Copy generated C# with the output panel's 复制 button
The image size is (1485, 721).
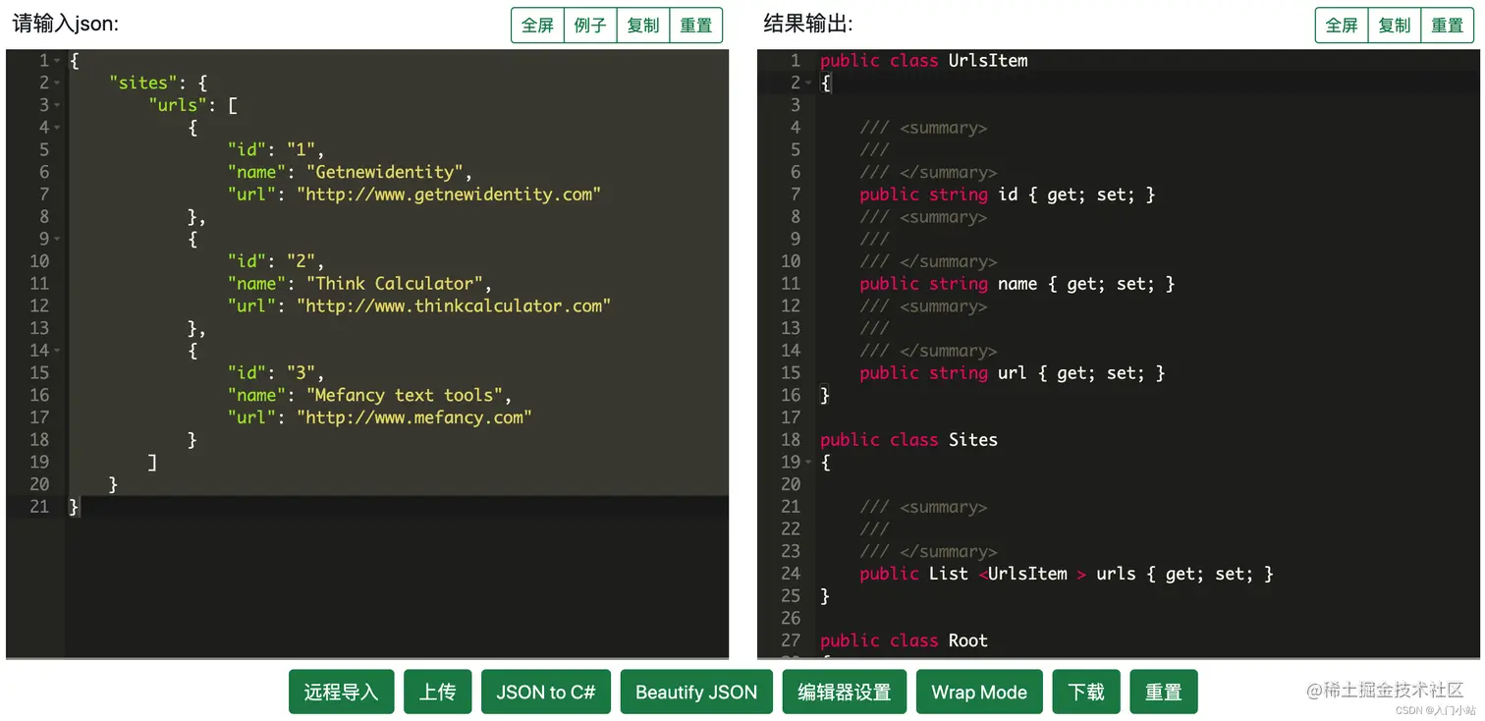pyautogui.click(x=1395, y=26)
